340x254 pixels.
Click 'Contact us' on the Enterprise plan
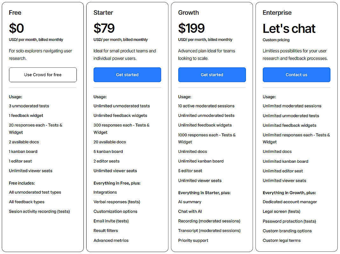coord(296,75)
